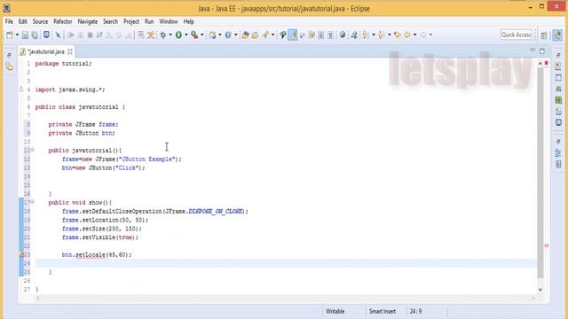
Task: Open the Project menu
Action: pos(131,21)
